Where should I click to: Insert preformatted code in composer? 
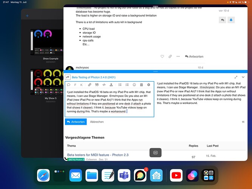[x=104, y=85]
